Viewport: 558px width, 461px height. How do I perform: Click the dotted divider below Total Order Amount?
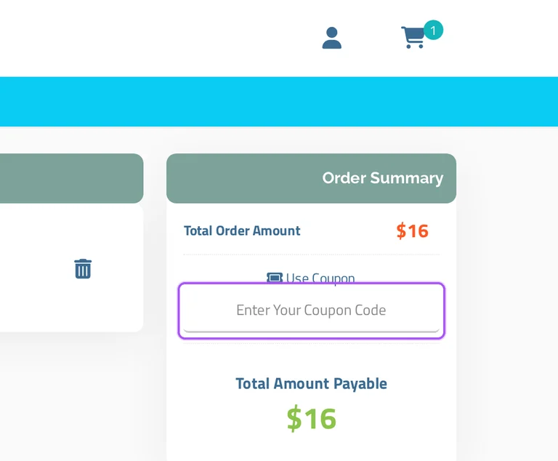click(312, 254)
